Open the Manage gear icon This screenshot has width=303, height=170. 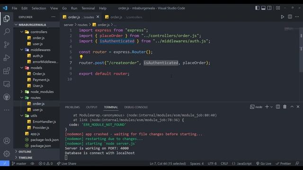(7, 153)
